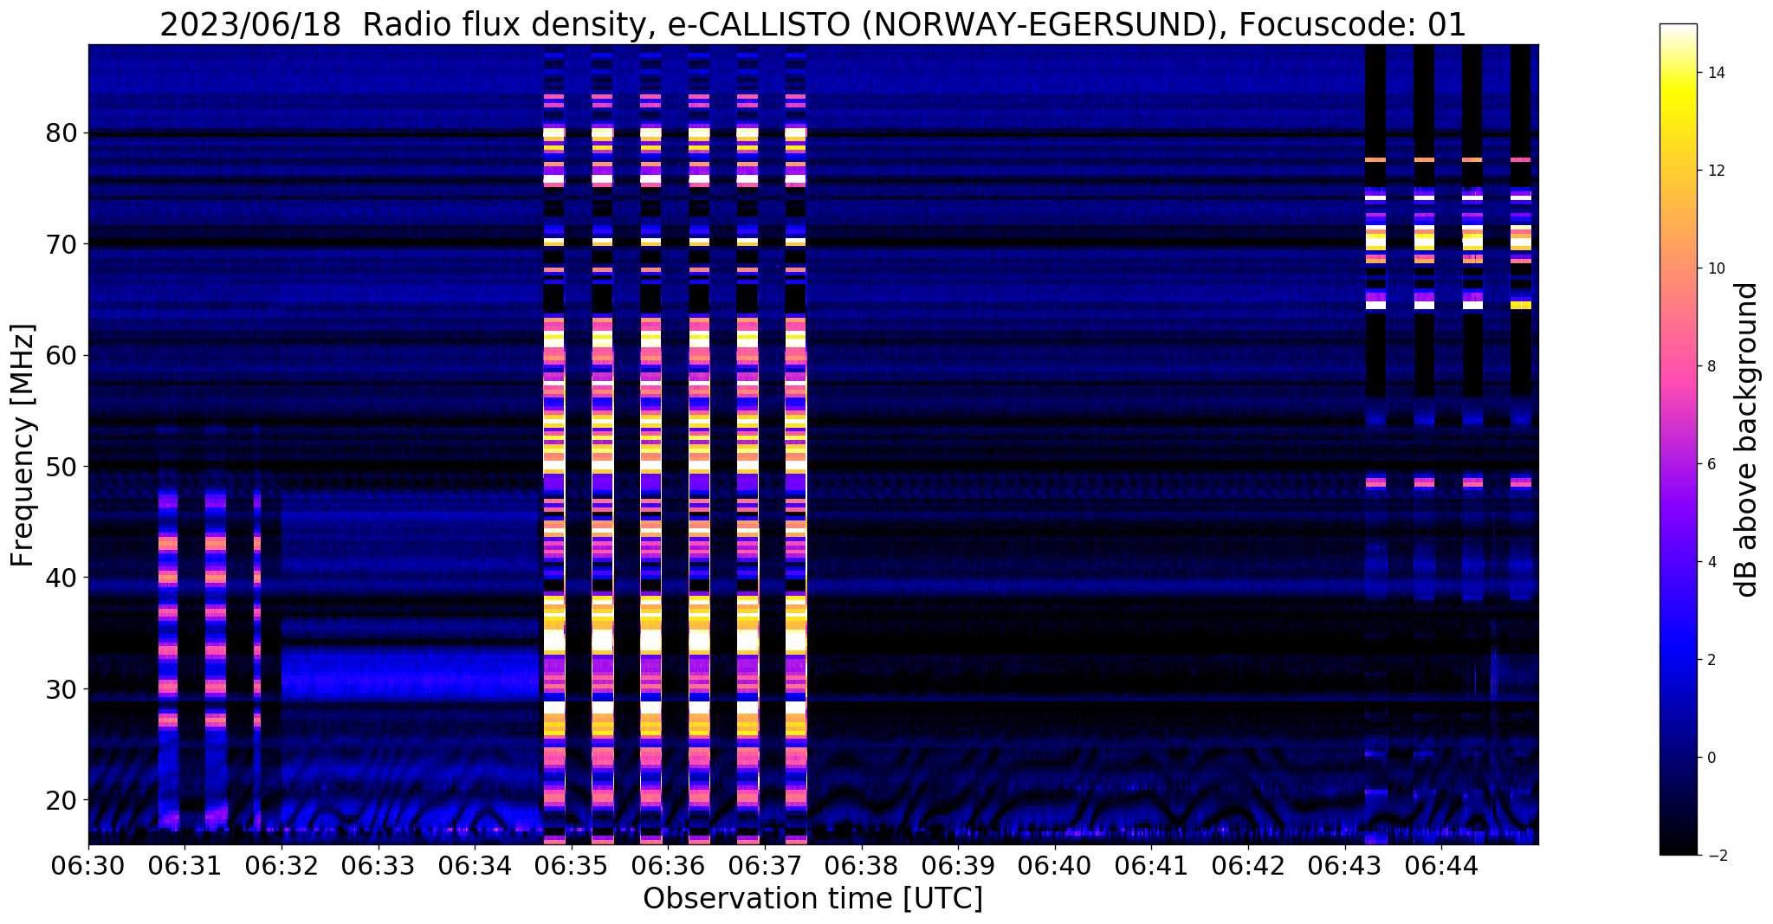Click the 'Observation time [UTC]' axis label
The image size is (1773, 924).
[812, 898]
